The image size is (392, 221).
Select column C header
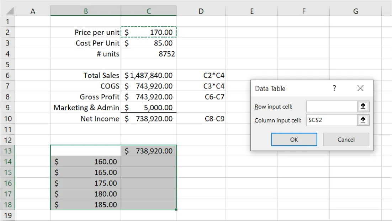[149, 11]
